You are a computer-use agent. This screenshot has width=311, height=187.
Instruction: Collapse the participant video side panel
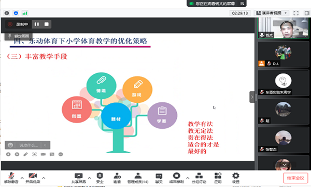(x=252, y=97)
